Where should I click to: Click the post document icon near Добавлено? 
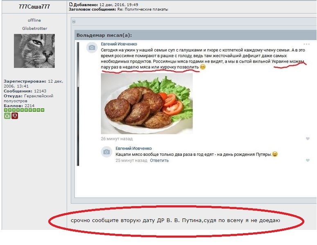[x=71, y=4]
